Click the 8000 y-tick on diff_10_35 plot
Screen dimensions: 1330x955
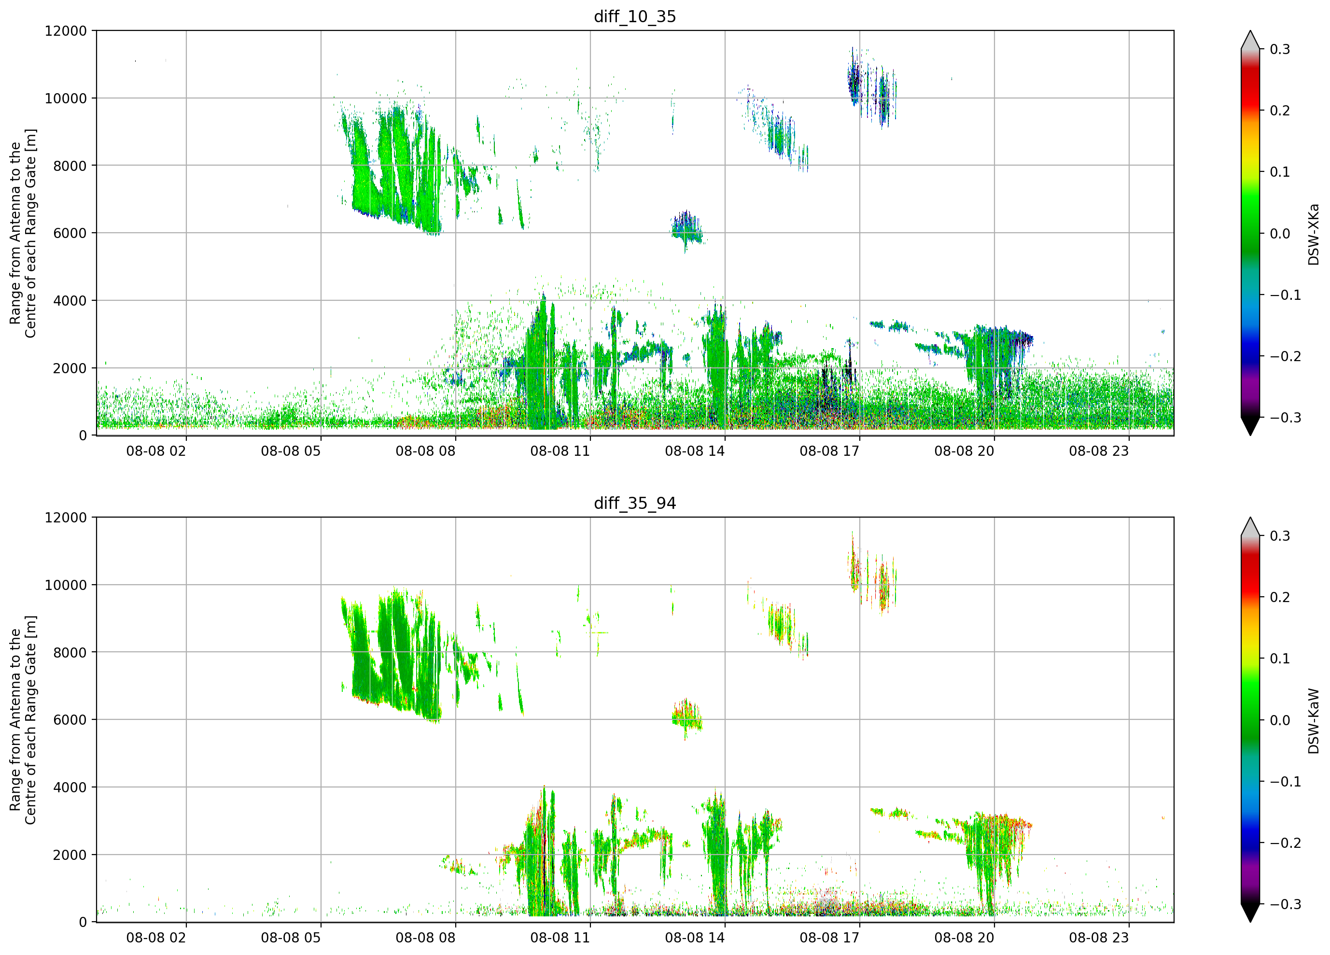pyautogui.click(x=70, y=166)
